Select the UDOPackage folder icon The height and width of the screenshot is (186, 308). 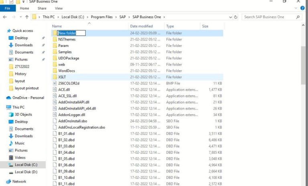point(55,58)
